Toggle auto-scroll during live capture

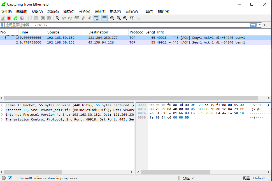tap(96, 18)
